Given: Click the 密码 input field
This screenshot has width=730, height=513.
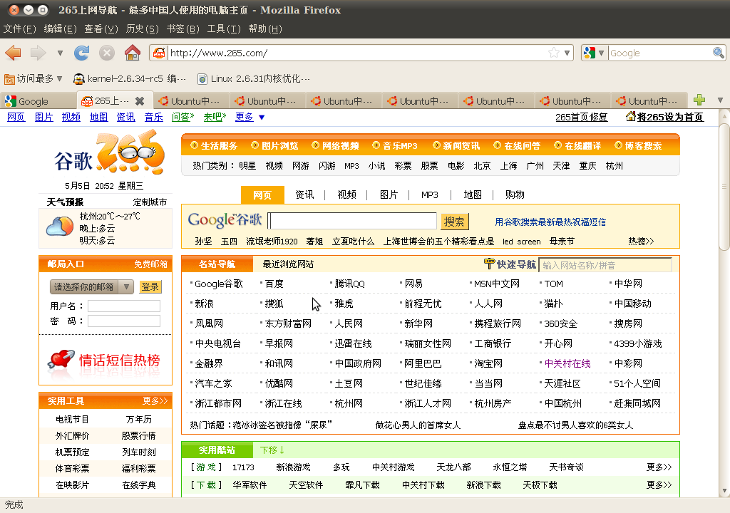Looking at the screenshot, I should [124, 321].
